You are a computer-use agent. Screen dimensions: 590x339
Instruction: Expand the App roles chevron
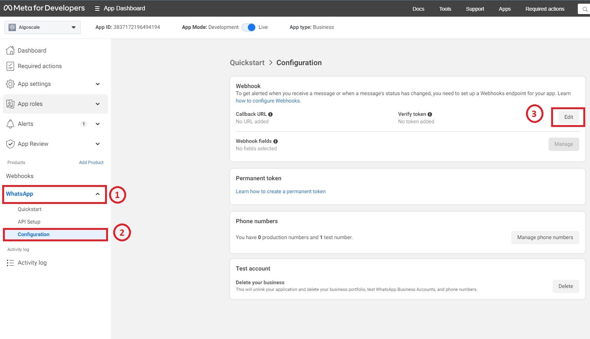click(x=98, y=104)
